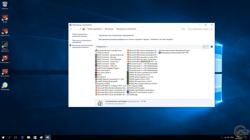Click Программы in the breadcrumb path
Viewport: 250px width, 140px height.
(x=109, y=29)
